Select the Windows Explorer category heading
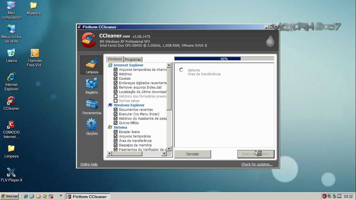Viewport: 356px width, 200px height. pyautogui.click(x=129, y=105)
